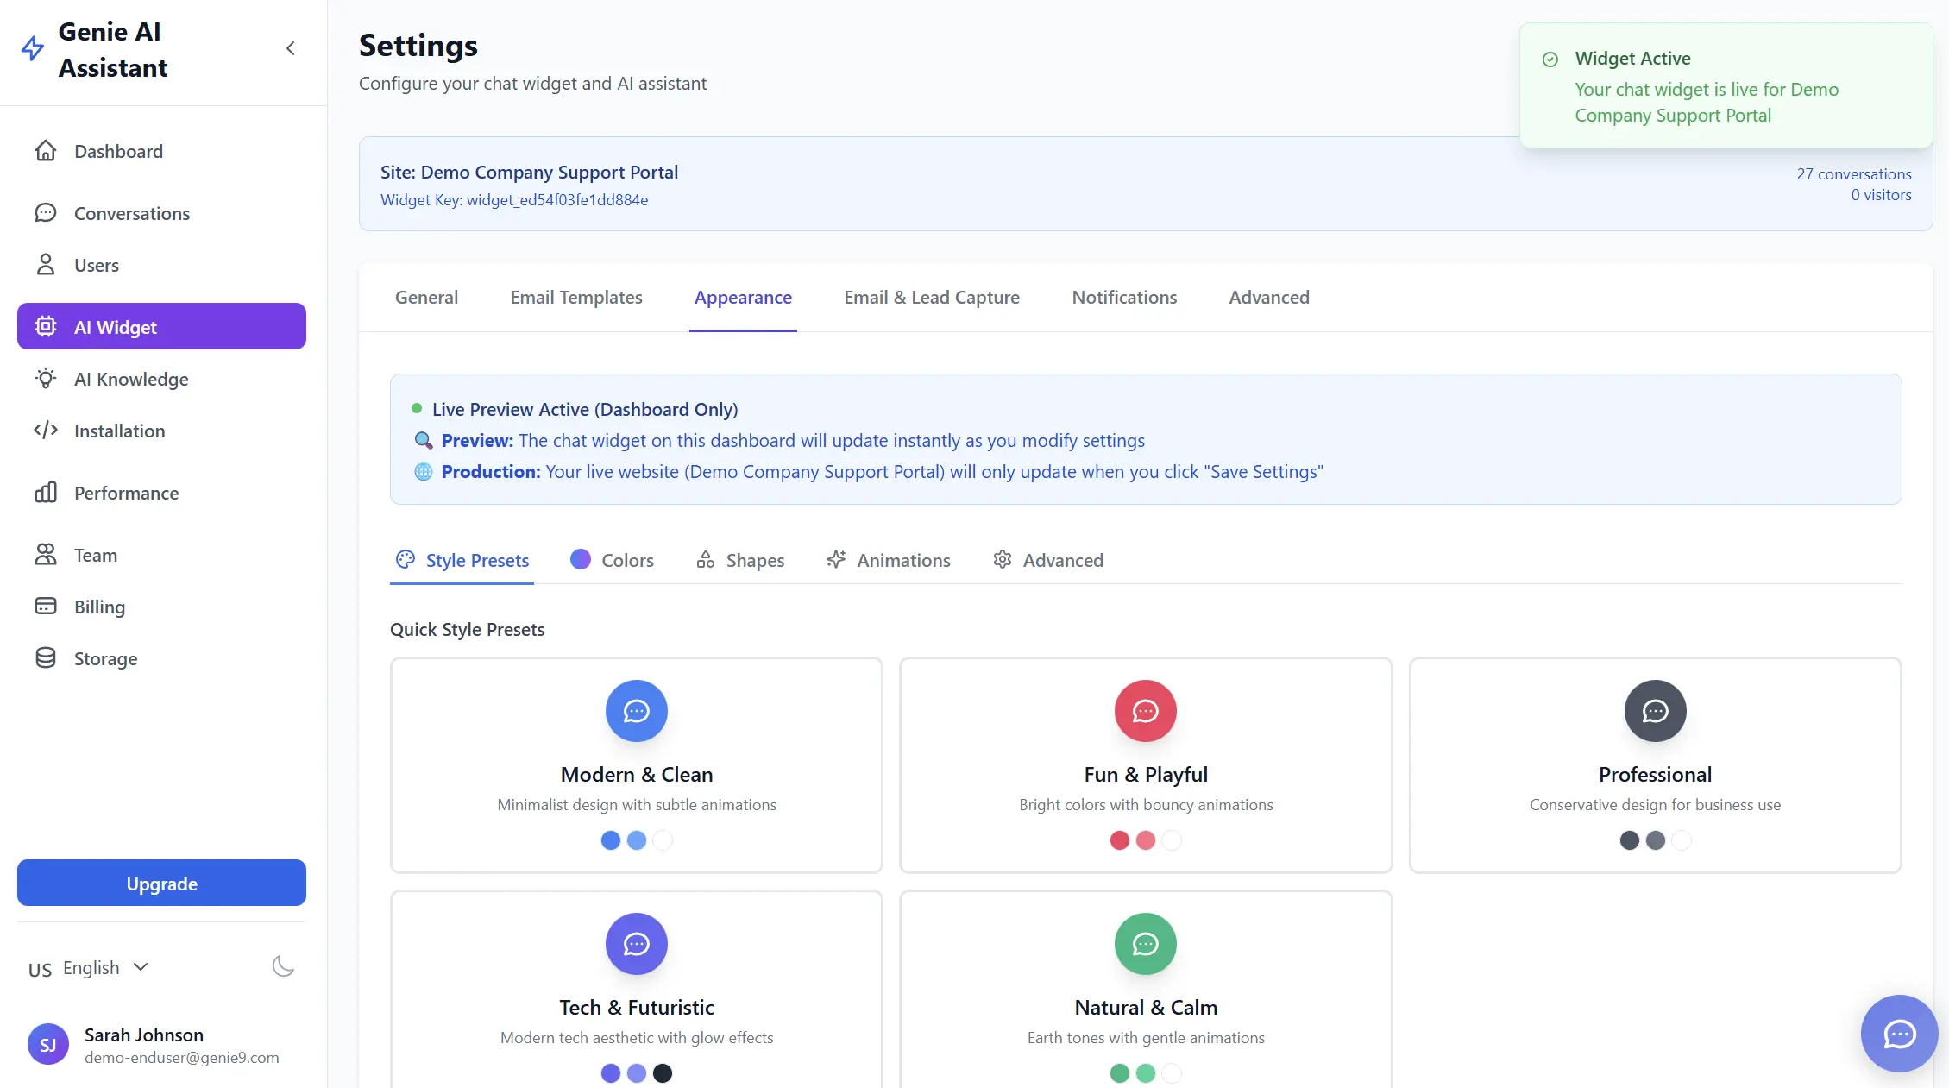Click the 27 conversations count
1949x1088 pixels.
1854,173
